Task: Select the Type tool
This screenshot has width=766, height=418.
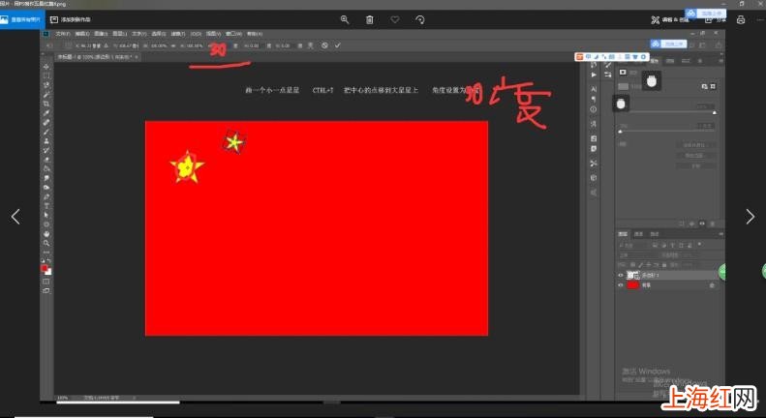Action: [x=46, y=205]
